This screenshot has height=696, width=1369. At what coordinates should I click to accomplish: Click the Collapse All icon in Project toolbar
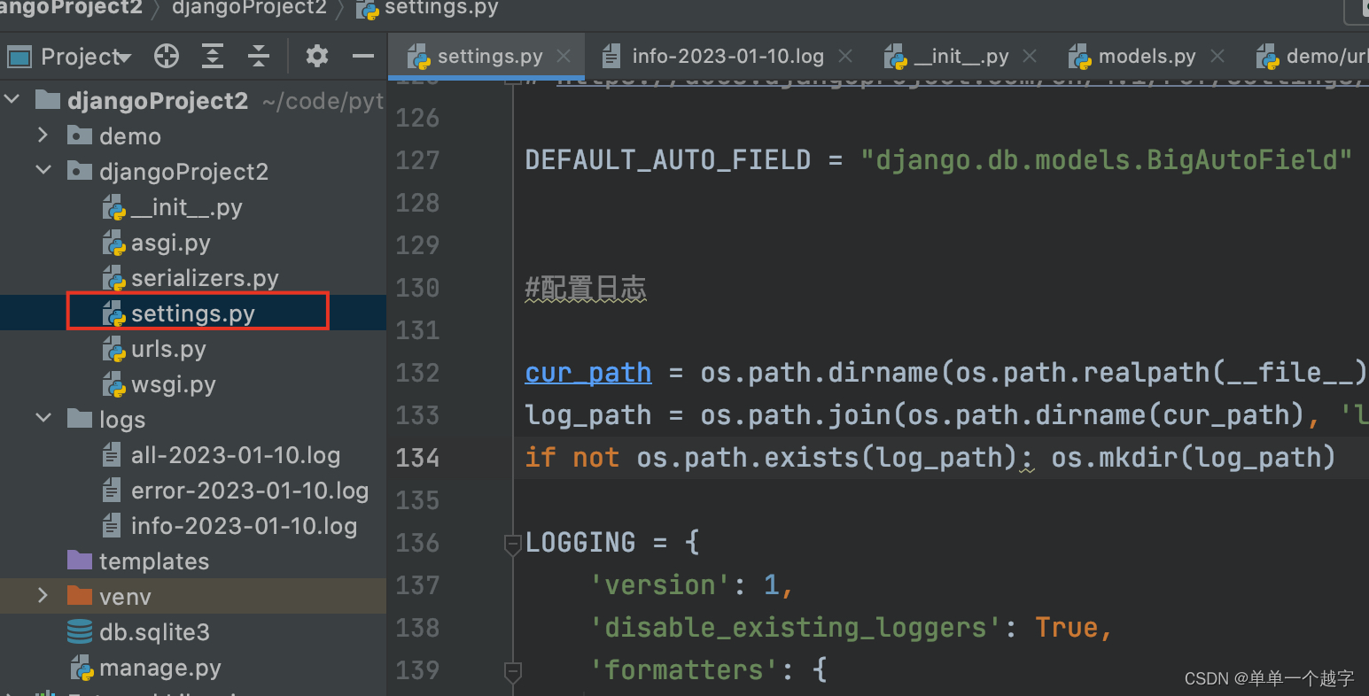[x=259, y=57]
